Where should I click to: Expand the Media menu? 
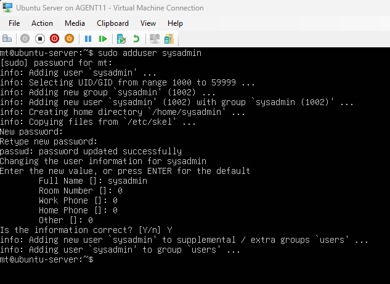pyautogui.click(x=75, y=23)
